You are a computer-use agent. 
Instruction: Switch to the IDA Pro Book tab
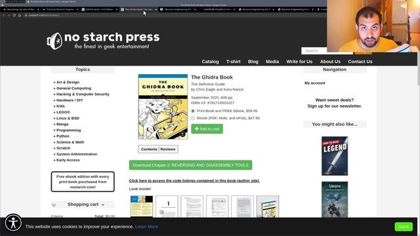(x=99, y=9)
